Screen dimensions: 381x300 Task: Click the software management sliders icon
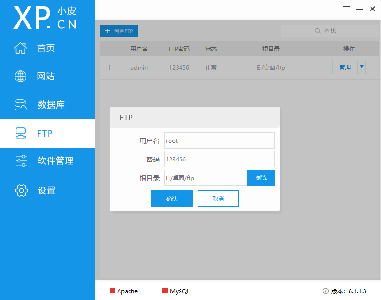pyautogui.click(x=21, y=161)
